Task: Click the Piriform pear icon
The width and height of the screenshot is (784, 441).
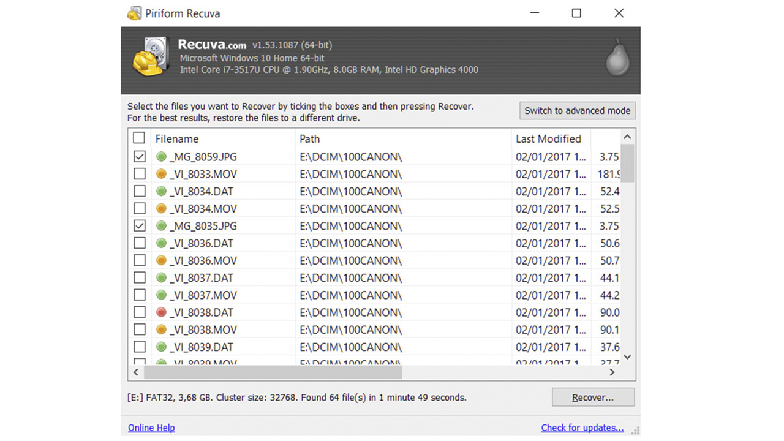Action: [x=618, y=59]
